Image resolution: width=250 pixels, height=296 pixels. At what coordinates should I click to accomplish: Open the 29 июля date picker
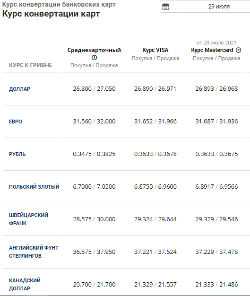[205, 7]
